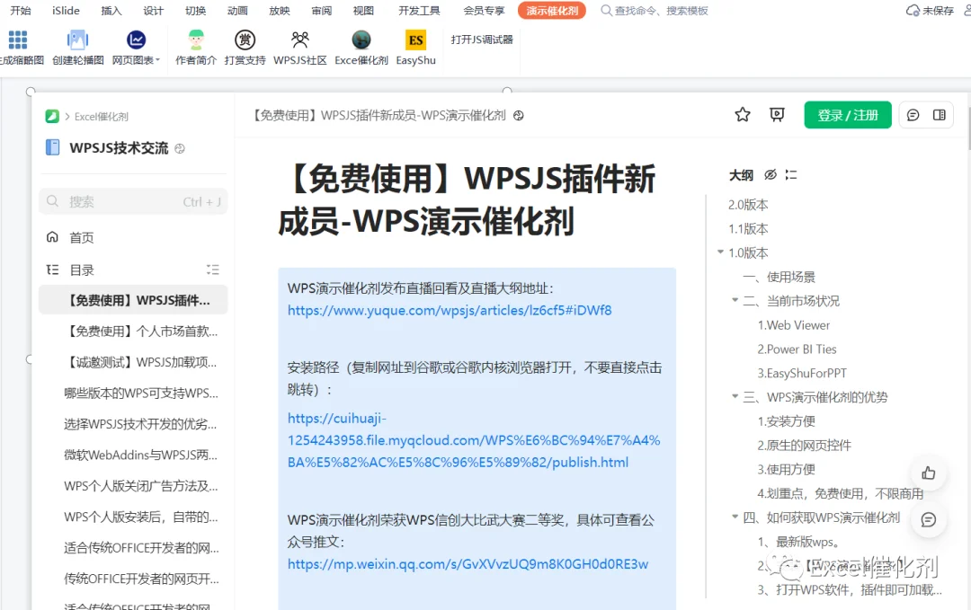This screenshot has width=971, height=610.
Task: Collapse the 二、当前市场状况 outline node
Action: point(735,301)
